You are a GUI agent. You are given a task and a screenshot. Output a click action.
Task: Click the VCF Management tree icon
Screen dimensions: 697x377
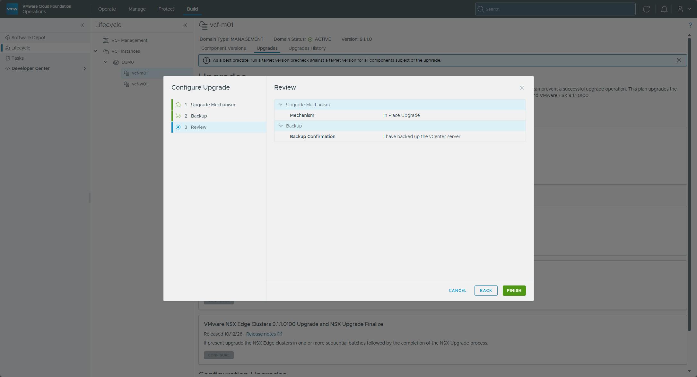tap(106, 40)
